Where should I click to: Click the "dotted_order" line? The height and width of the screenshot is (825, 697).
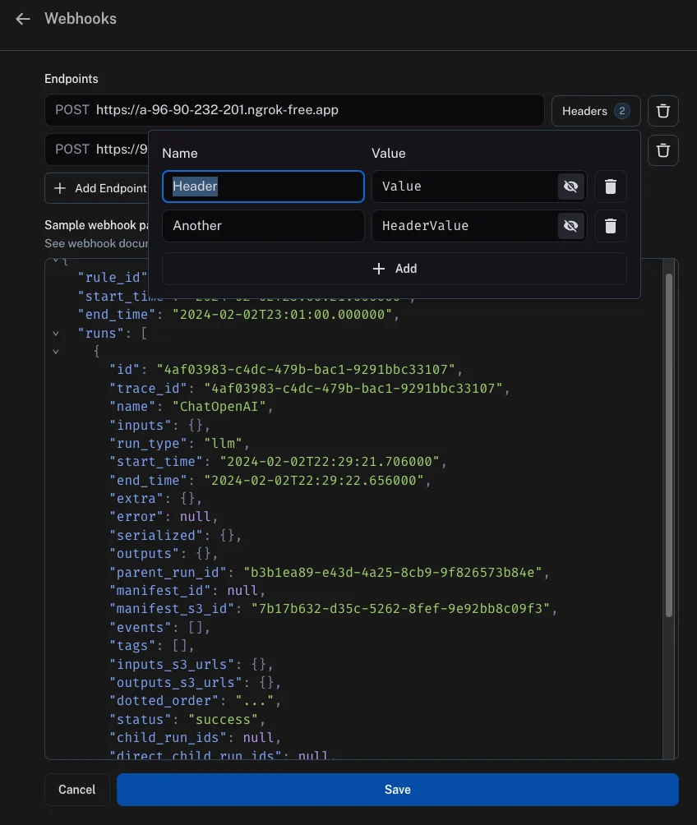pyautogui.click(x=196, y=701)
